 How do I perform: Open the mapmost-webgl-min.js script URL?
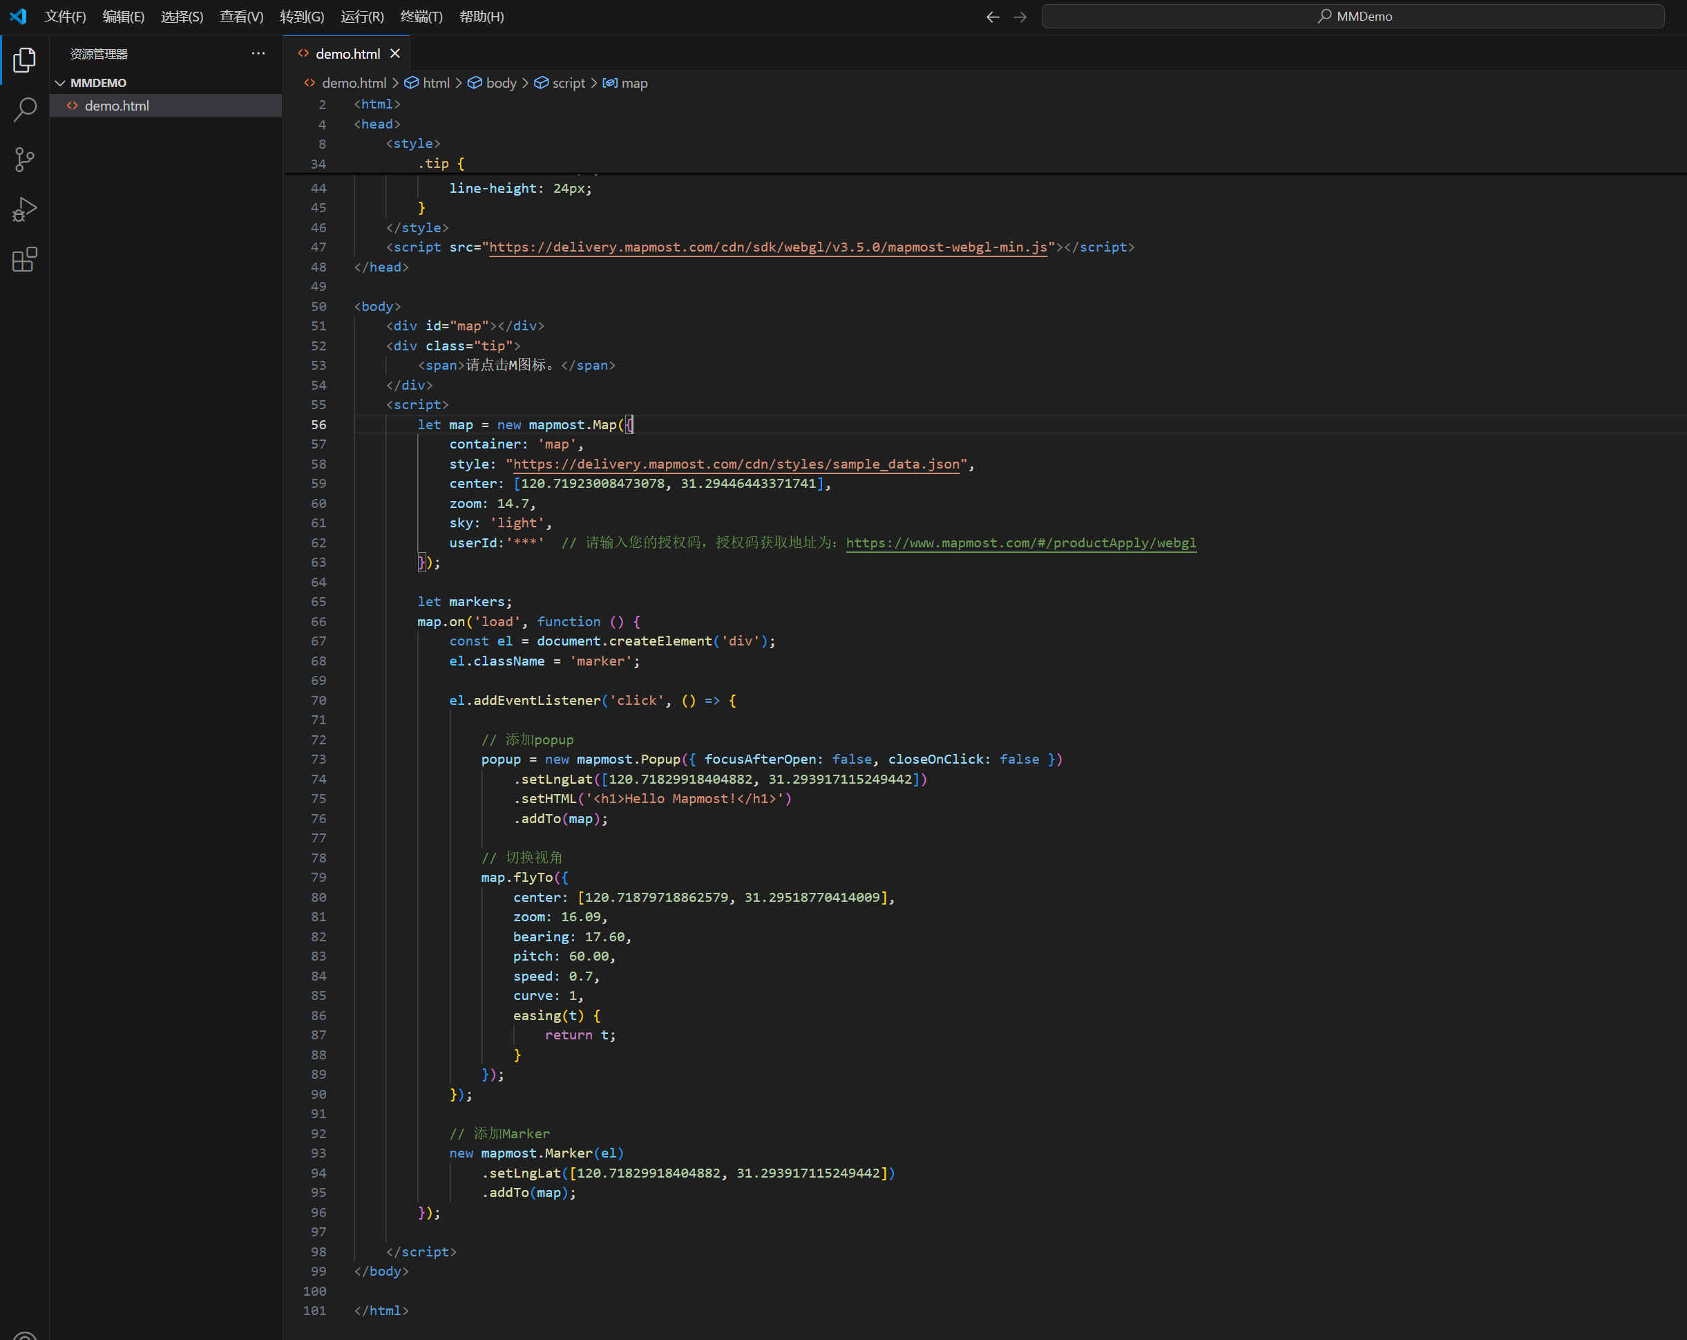(768, 247)
